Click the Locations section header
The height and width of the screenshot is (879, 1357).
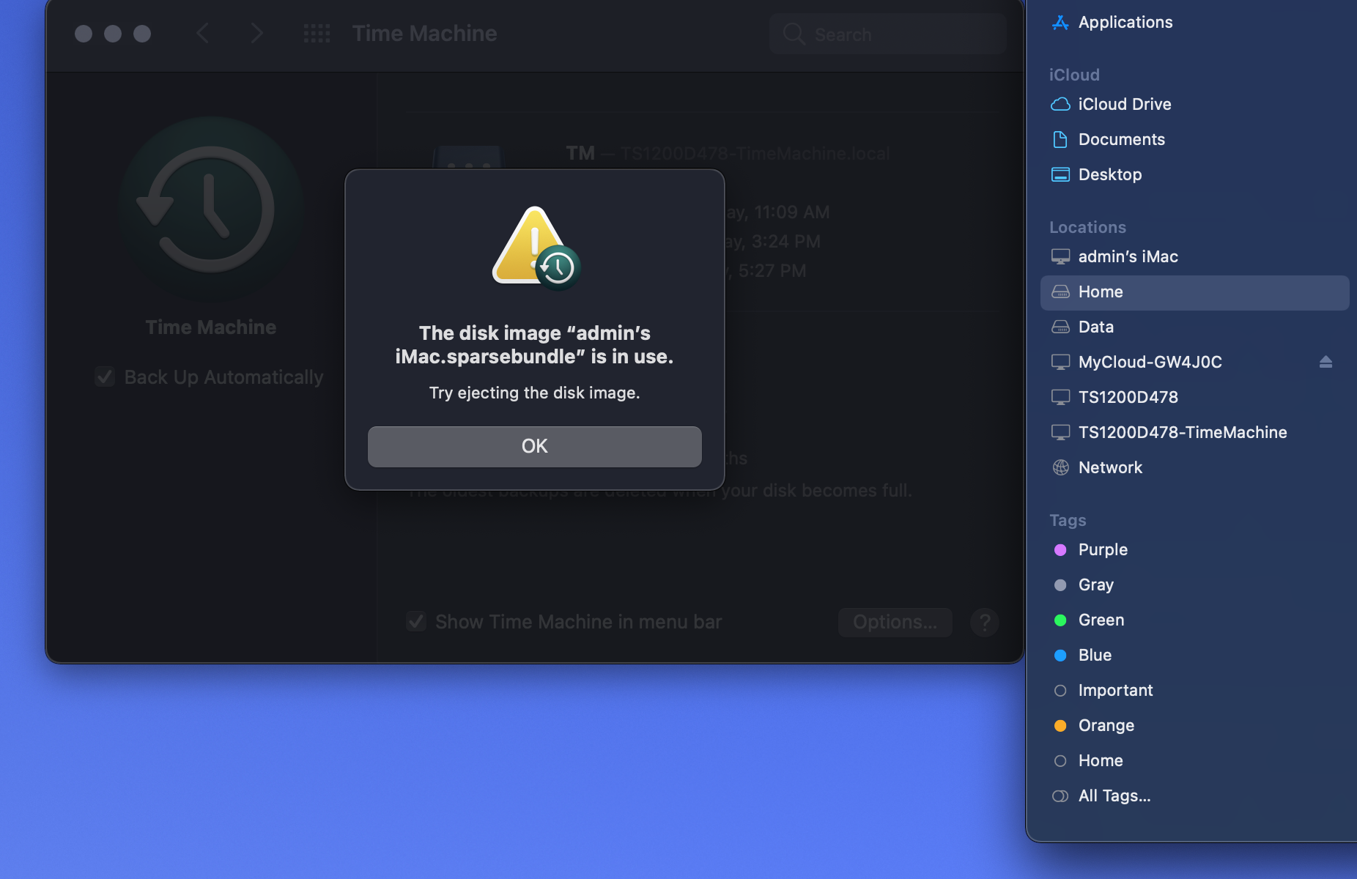click(1087, 227)
